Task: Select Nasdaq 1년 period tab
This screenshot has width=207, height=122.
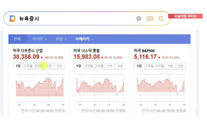Action: (109, 66)
